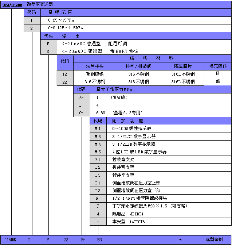Select the 碳钢镀镍 cell
Viewport: 232px width, 245px height.
point(95,74)
